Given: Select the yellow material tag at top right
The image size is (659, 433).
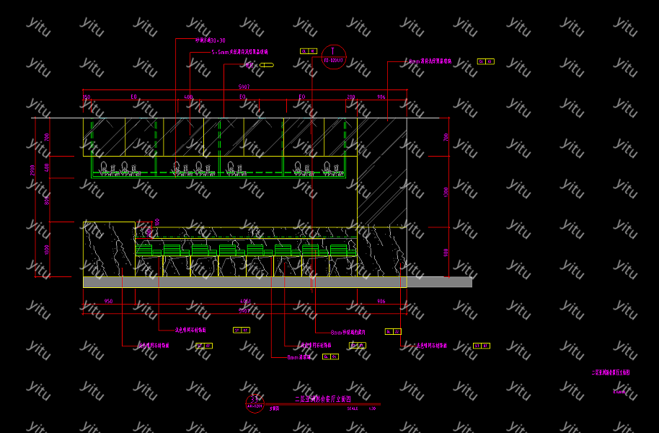Looking at the screenshot, I should pos(485,61).
